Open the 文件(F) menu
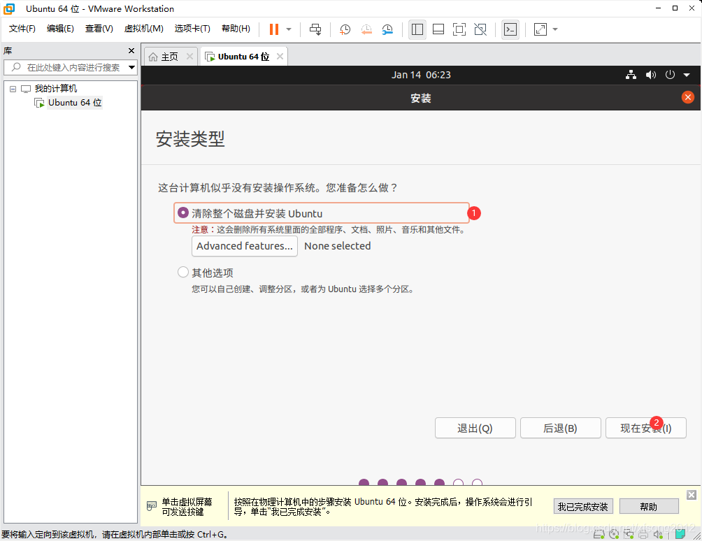Viewport: 702px width, 541px height. tap(22, 29)
